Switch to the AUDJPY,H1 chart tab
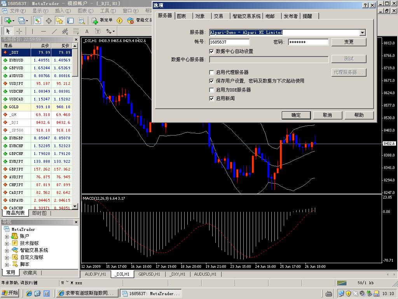This screenshot has width=398, height=299. (x=96, y=274)
